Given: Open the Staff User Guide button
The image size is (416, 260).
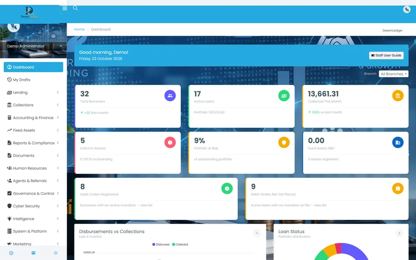Looking at the screenshot, I should pyautogui.click(x=386, y=55).
